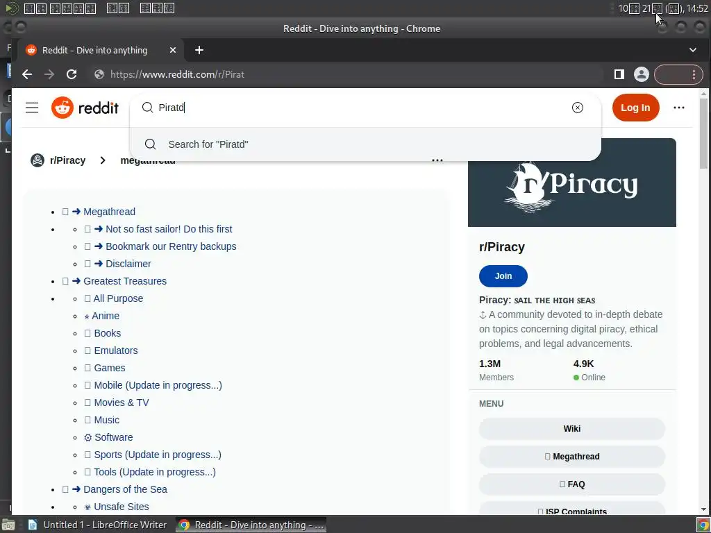Click the Chrome icon in system tray
This screenshot has width=711, height=533.
tap(703, 525)
